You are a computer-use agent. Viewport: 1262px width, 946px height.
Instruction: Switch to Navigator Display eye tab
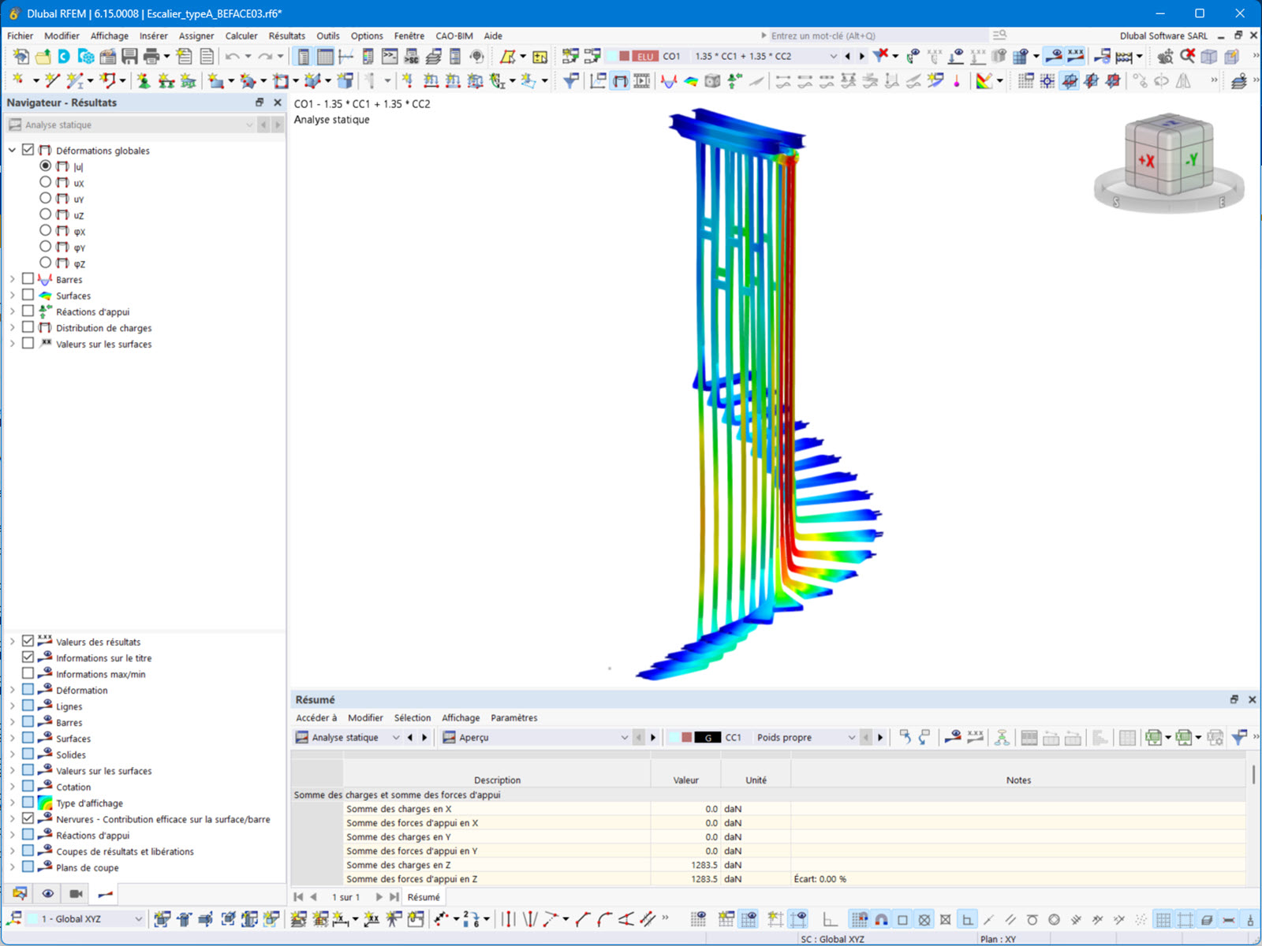click(x=48, y=894)
